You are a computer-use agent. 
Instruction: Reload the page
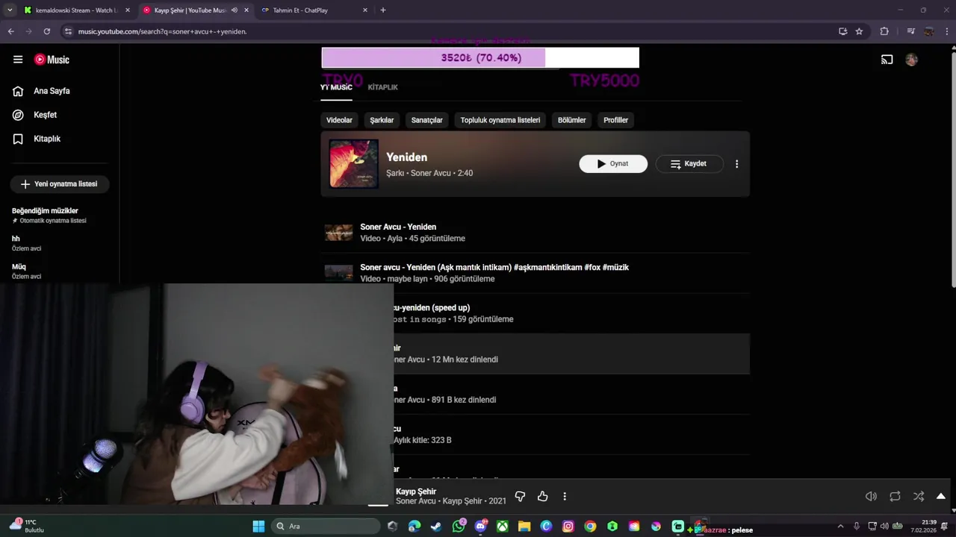47,31
